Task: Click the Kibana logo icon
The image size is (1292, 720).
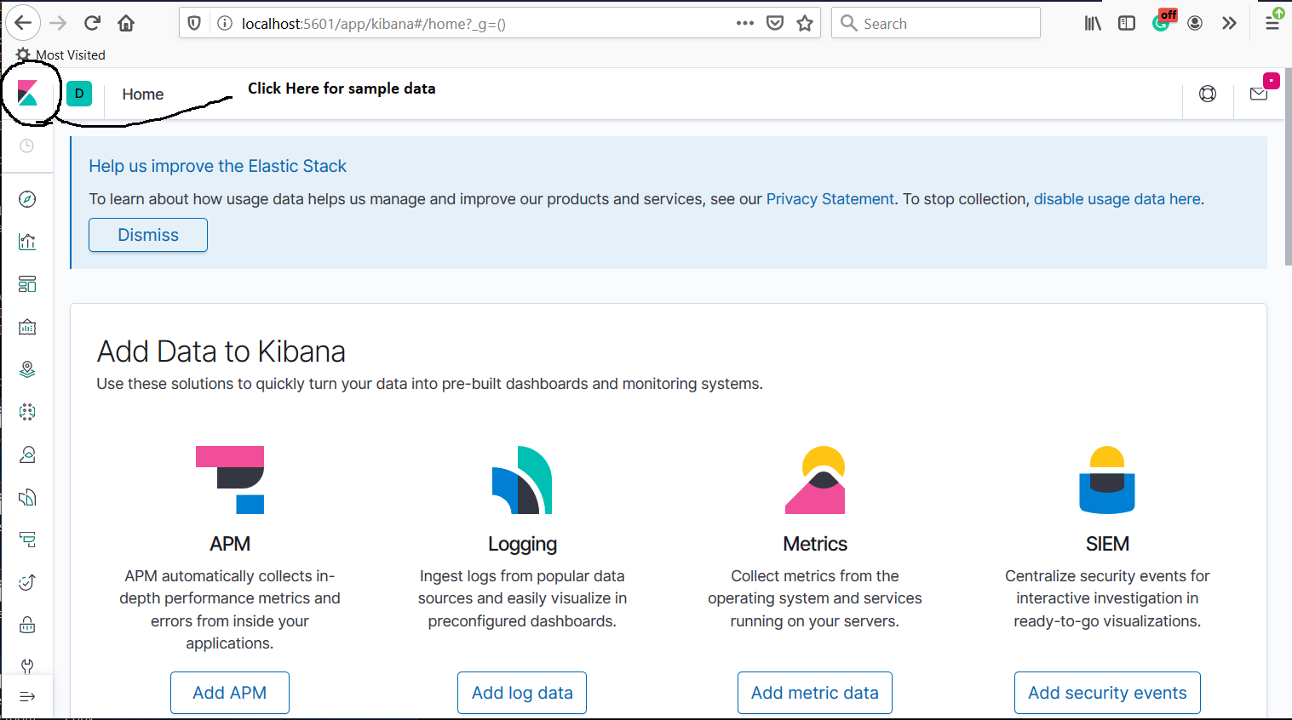Action: tap(27, 93)
